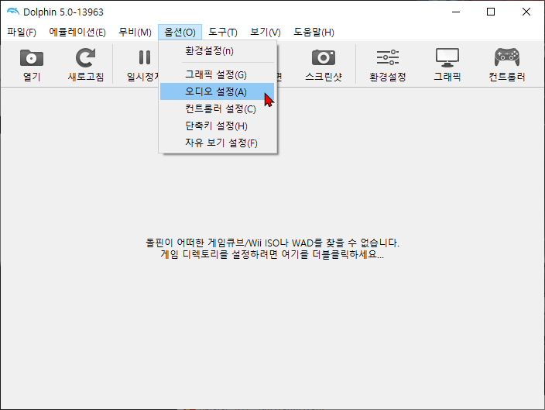The image size is (545, 410).
Task: Minimize the Dolphin window
Action: coord(456,12)
